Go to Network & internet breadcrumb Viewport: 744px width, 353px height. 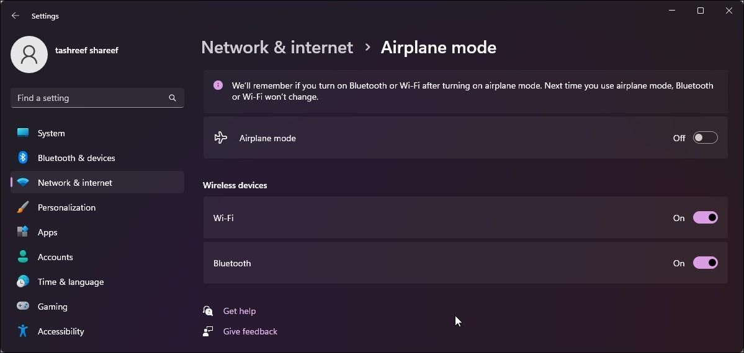277,48
